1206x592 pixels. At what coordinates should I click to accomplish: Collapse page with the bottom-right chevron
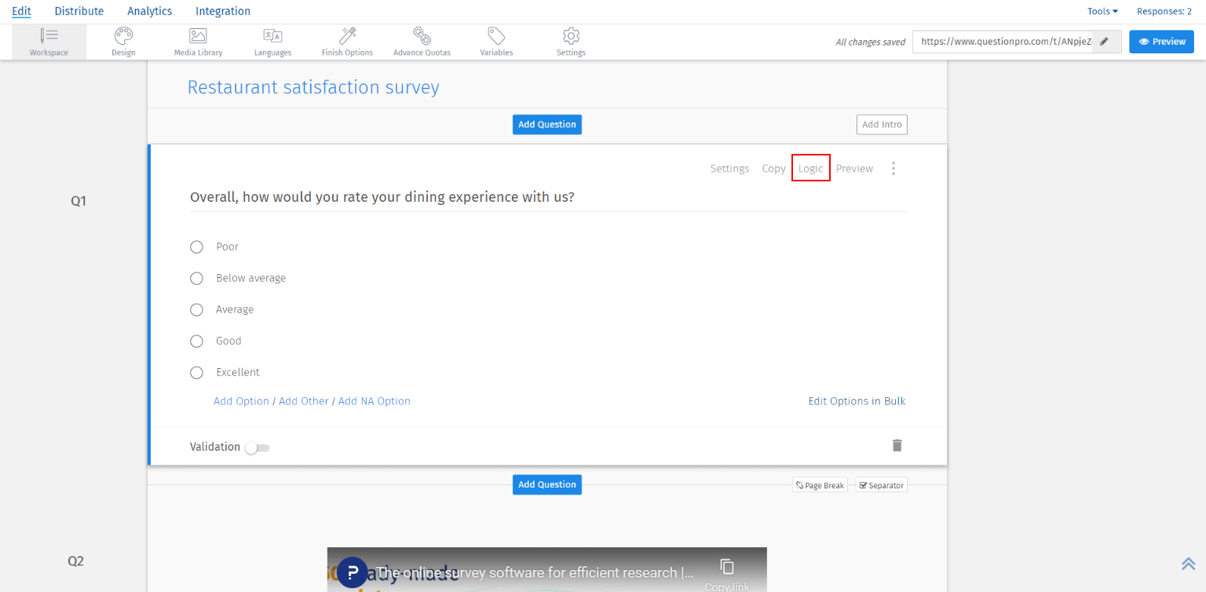point(1188,563)
